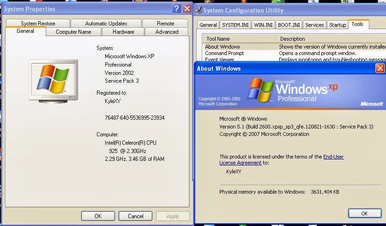This screenshot has width=386, height=226.
Task: Click the Version 2002 text
Action: click(x=119, y=73)
